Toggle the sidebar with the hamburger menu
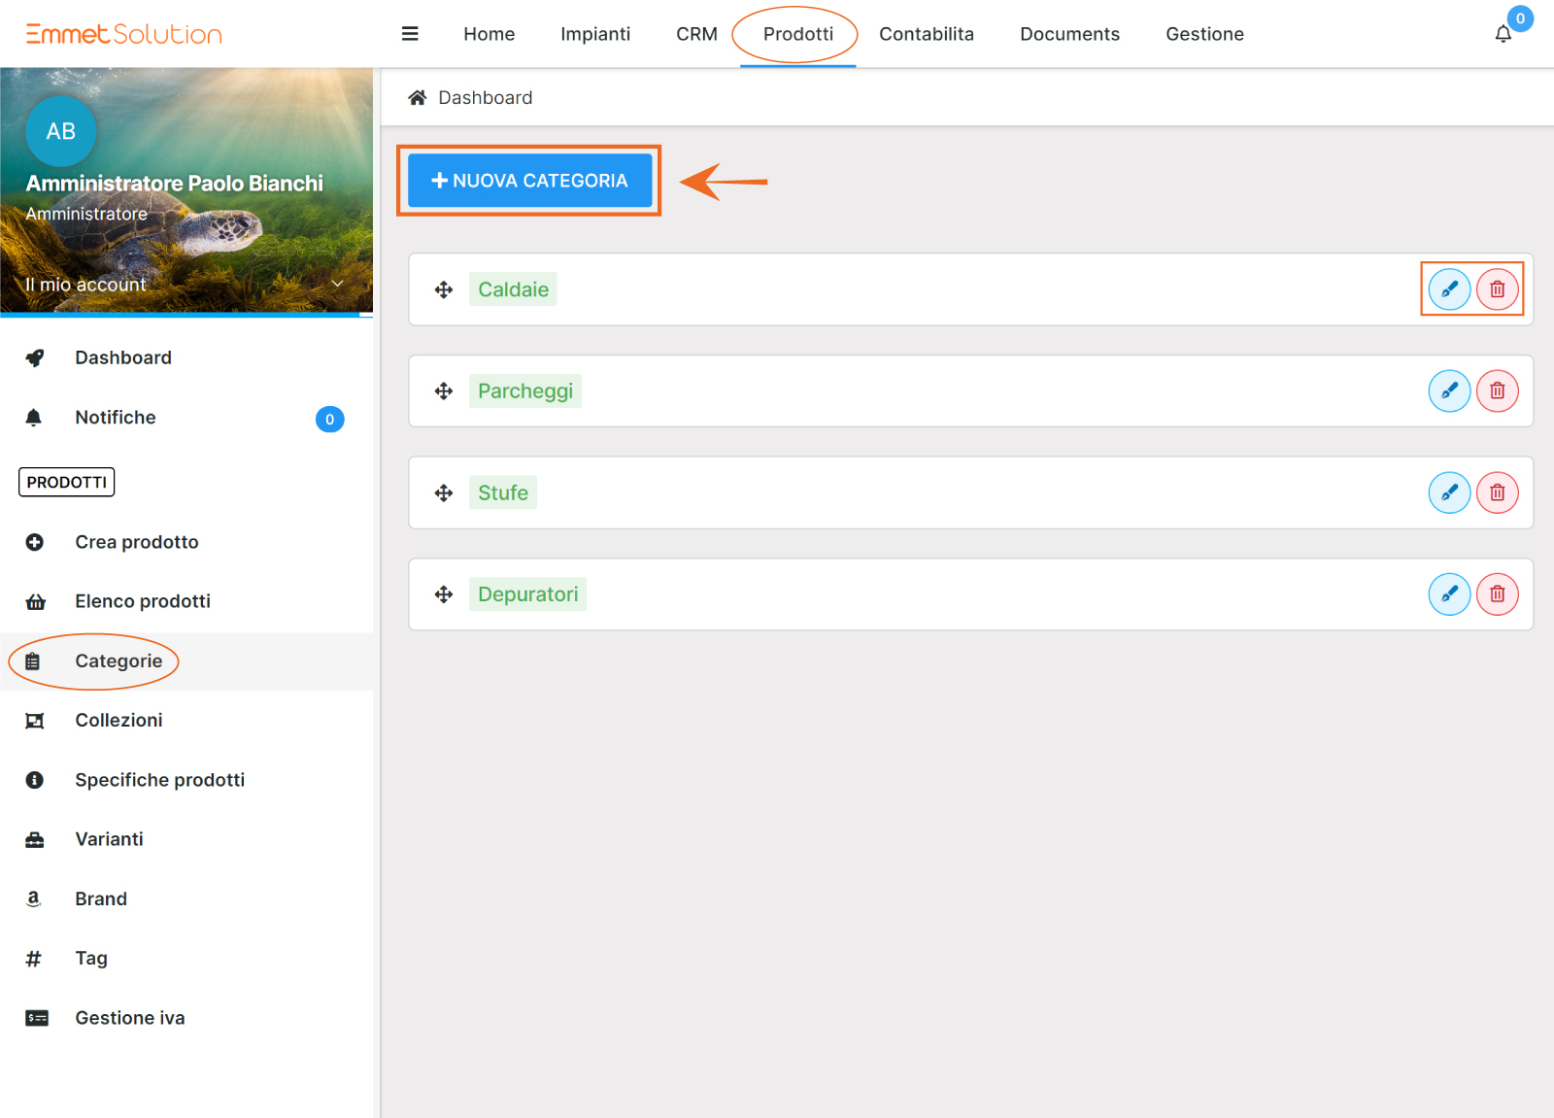The height and width of the screenshot is (1118, 1554). (410, 34)
